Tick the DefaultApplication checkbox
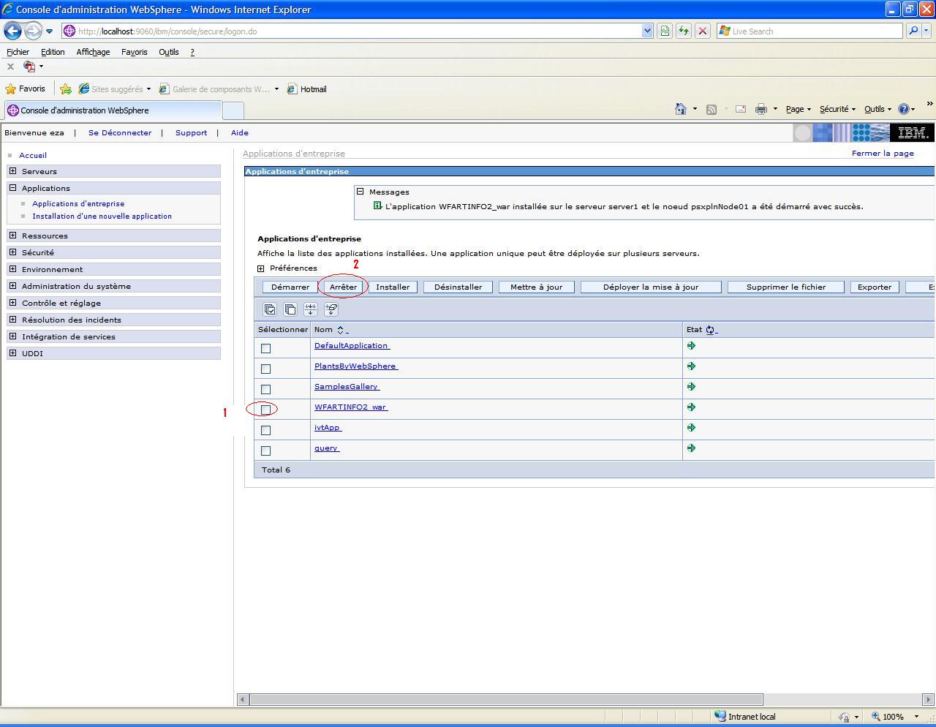 [266, 348]
